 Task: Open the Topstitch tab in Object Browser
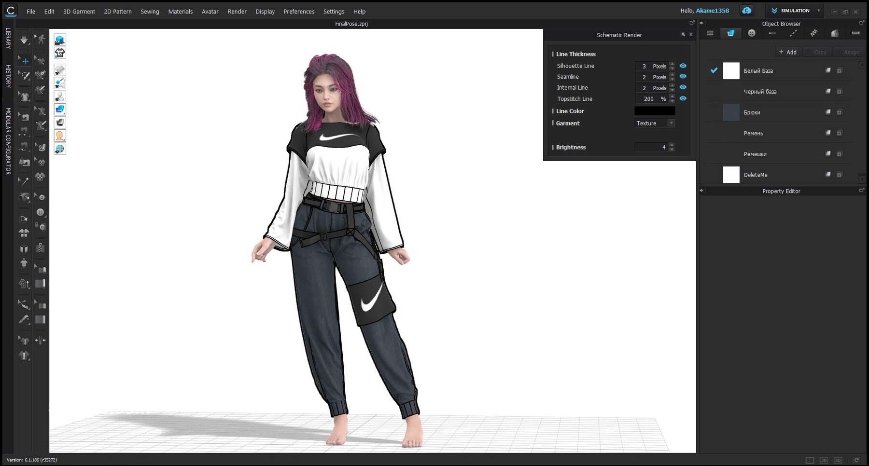click(x=793, y=33)
